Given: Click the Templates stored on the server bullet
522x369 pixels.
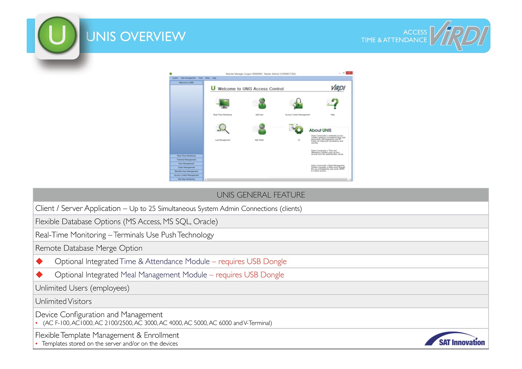Looking at the screenshot, I should [x=110, y=344].
